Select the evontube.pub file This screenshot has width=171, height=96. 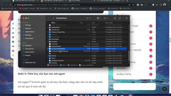coord(87,46)
